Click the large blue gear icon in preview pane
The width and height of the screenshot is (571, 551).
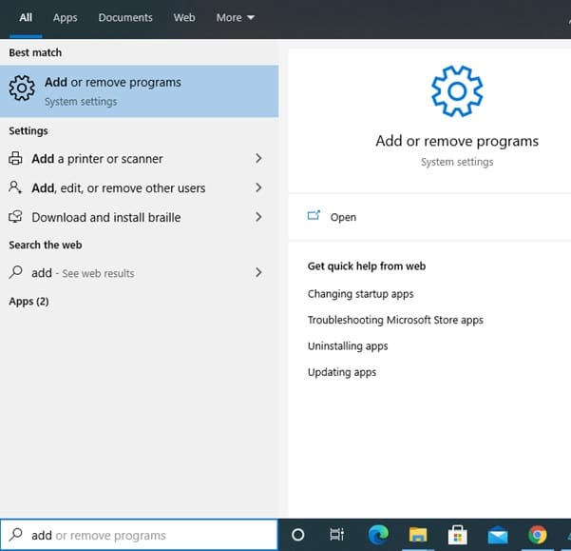457,91
